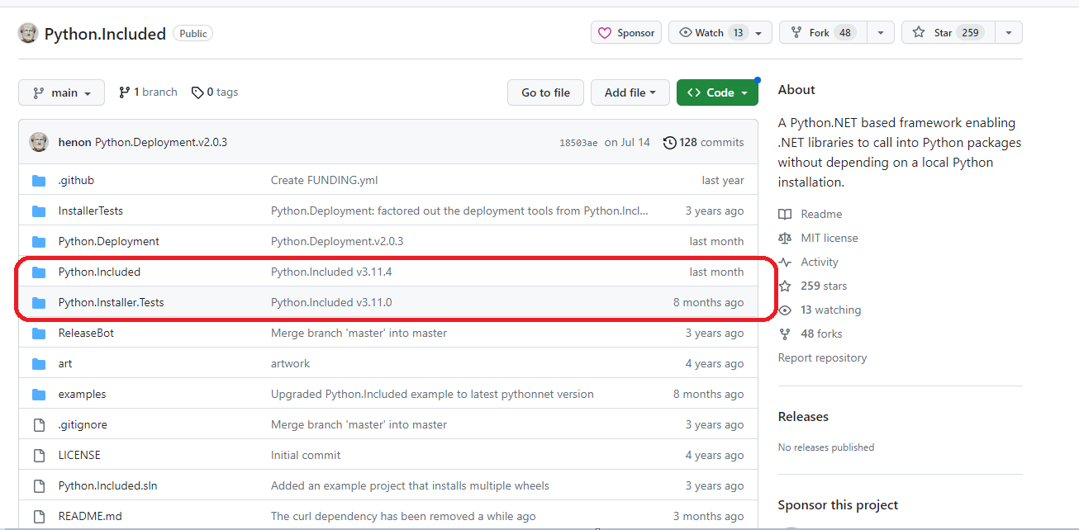
Task: Open the examples folder
Action: tap(83, 394)
